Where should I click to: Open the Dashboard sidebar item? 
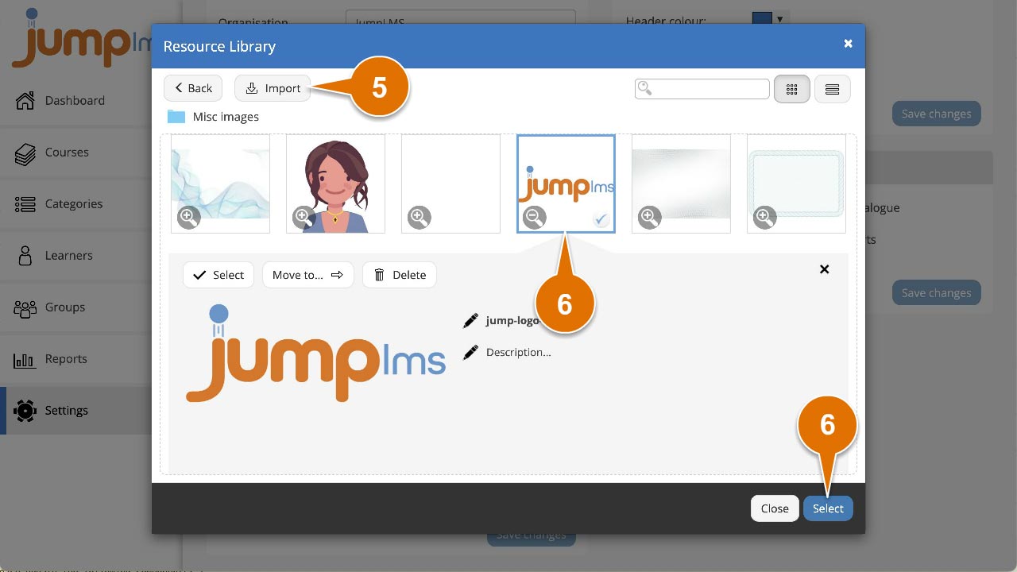(75, 101)
